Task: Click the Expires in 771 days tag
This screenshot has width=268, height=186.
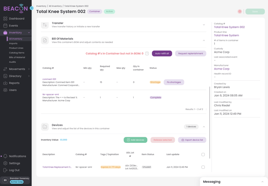Action: (110, 167)
